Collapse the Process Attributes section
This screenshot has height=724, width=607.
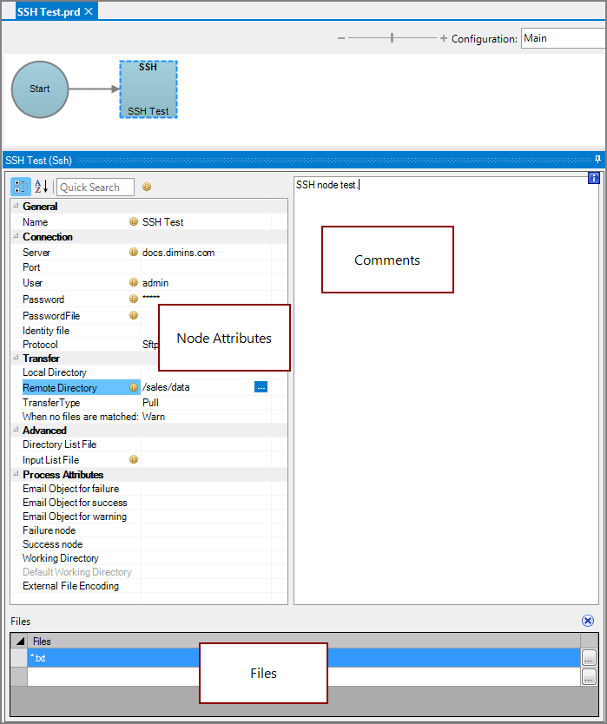click(x=16, y=475)
